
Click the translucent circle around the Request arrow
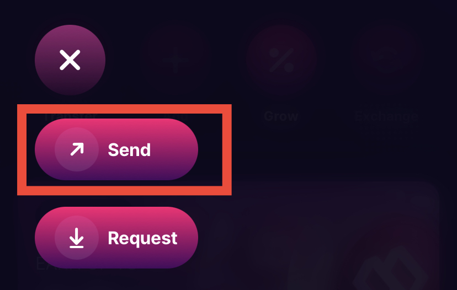point(77,238)
